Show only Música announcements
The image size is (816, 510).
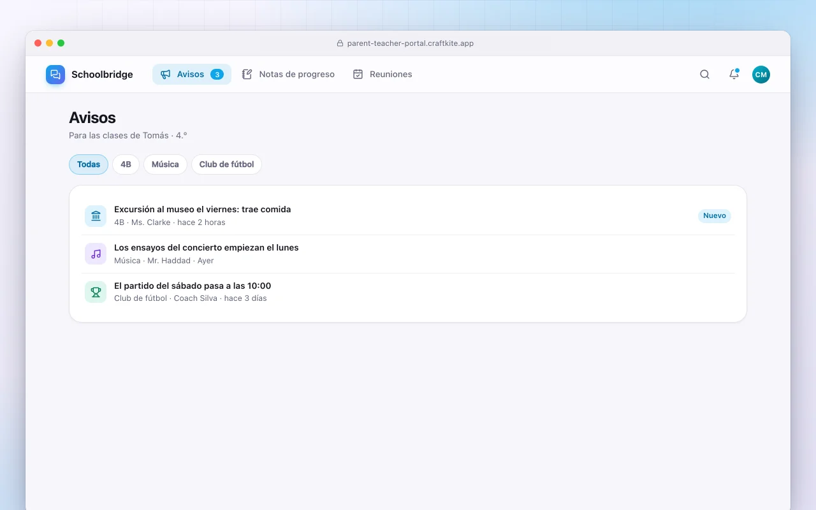[165, 164]
